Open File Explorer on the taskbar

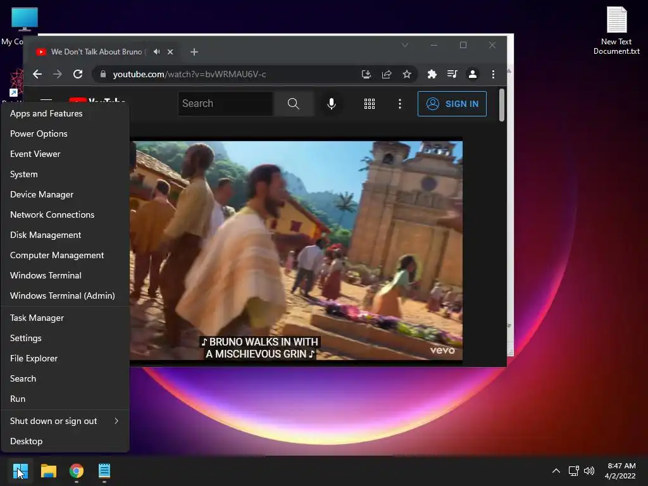[48, 471]
